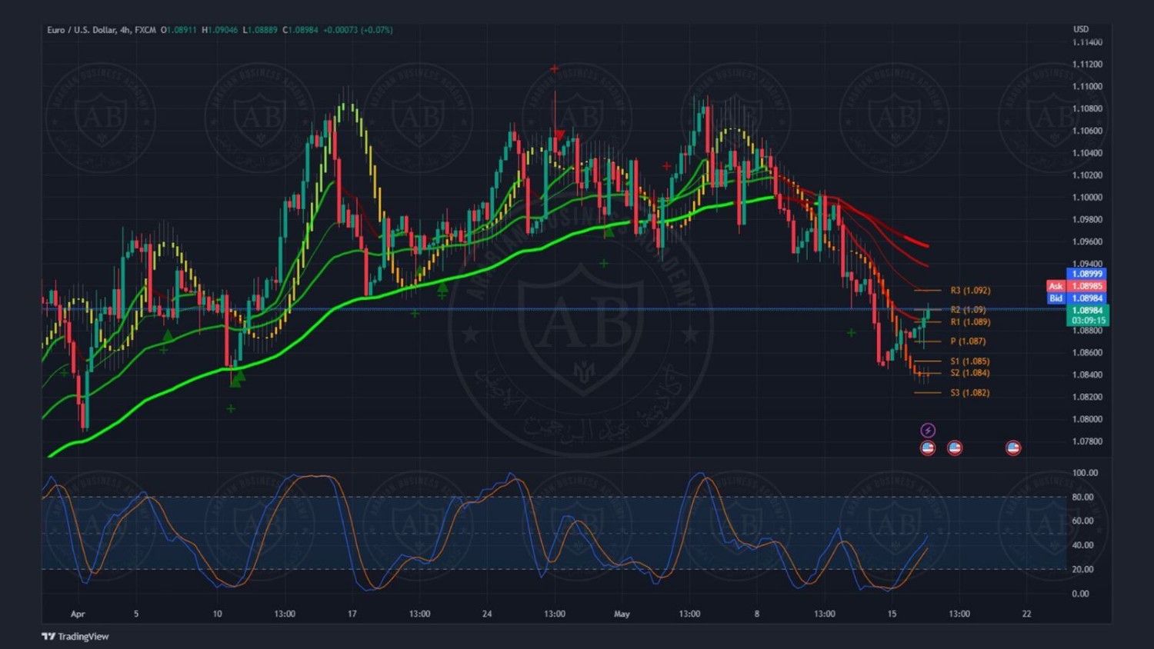
Task: Click the 20.00 oscillator scale label
Action: pyautogui.click(x=1082, y=570)
